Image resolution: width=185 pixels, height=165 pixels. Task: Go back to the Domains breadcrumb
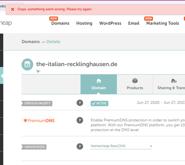31,42
